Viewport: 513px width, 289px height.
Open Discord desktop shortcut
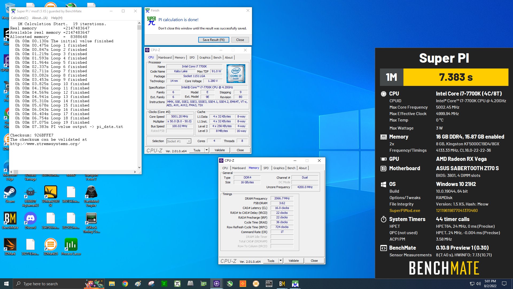[x=30, y=220]
